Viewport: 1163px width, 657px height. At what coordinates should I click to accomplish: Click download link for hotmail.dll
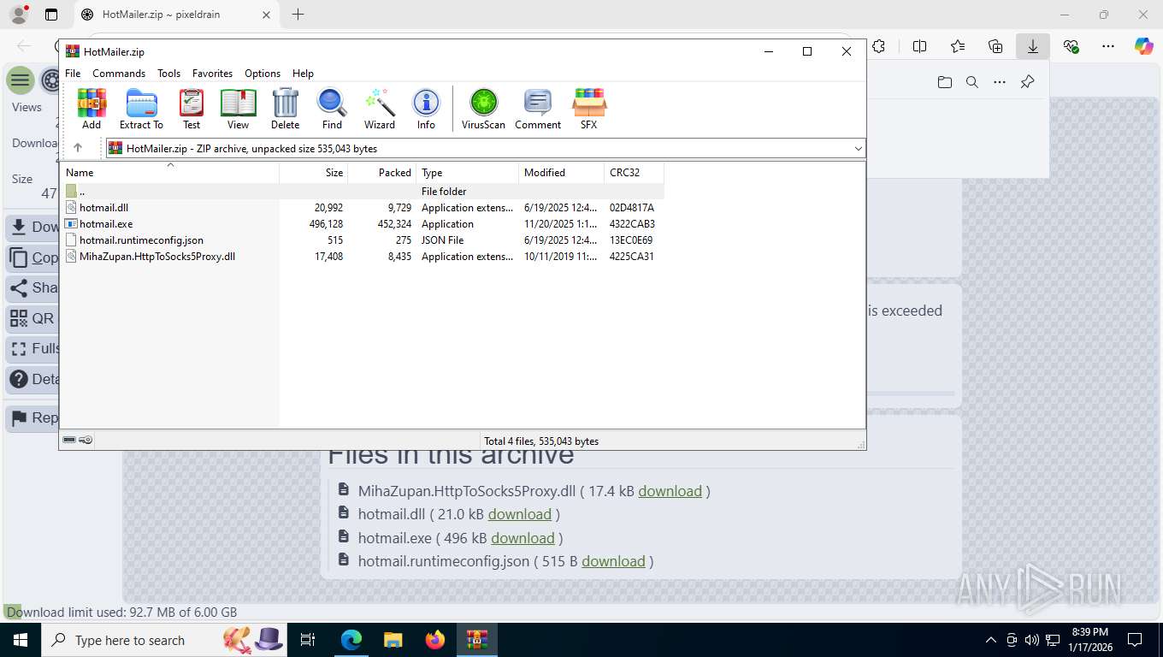pos(519,514)
